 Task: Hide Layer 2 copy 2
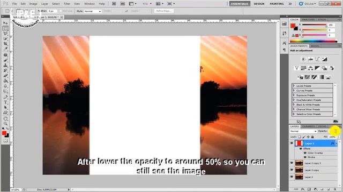click(x=292, y=163)
